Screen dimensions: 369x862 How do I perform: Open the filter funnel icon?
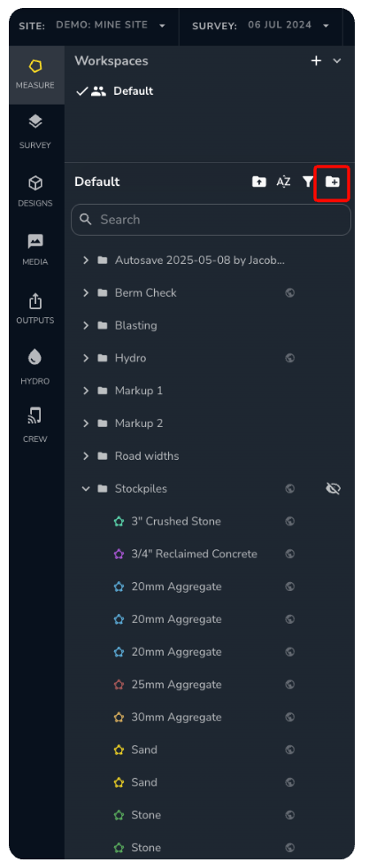308,182
